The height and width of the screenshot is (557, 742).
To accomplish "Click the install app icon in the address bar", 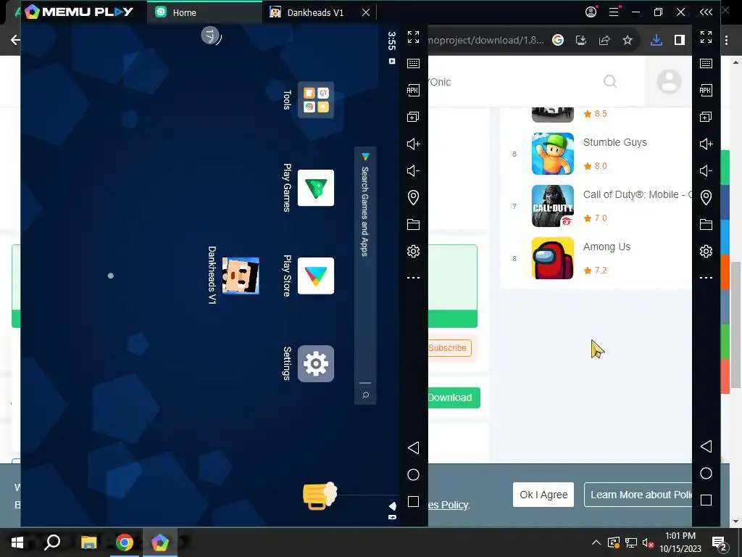I will click(581, 41).
